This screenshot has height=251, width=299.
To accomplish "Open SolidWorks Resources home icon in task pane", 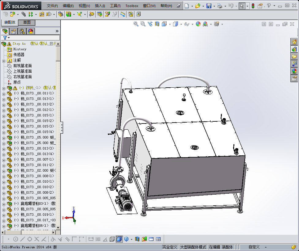I will click(294, 42).
